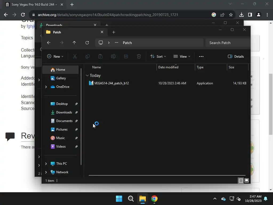
Task: Click the This PC monitor icon in address bar
Action: coord(101,43)
